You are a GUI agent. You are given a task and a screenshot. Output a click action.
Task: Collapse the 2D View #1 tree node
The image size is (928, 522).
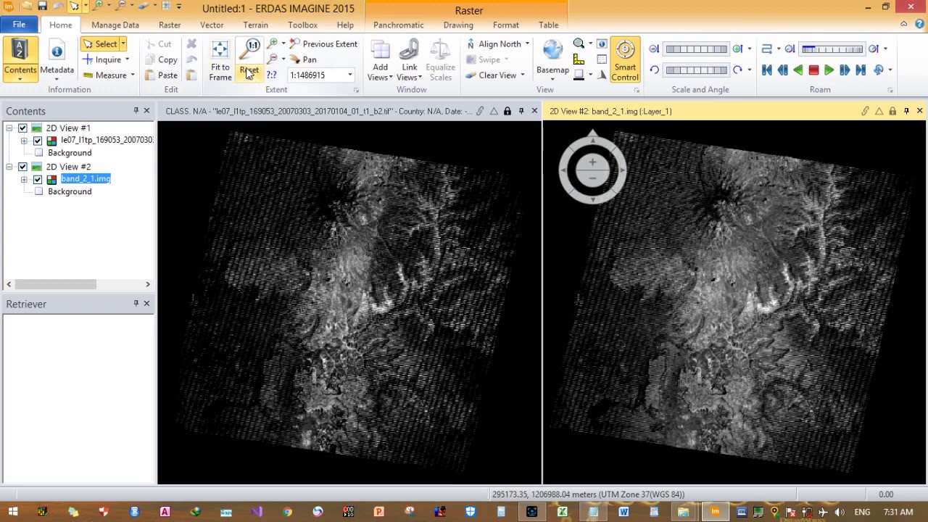[x=9, y=128]
